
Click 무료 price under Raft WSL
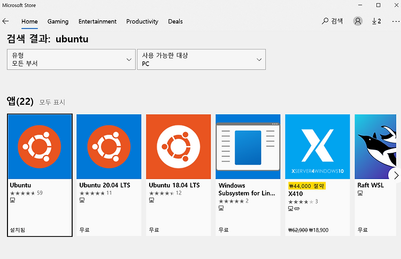coord(363,230)
